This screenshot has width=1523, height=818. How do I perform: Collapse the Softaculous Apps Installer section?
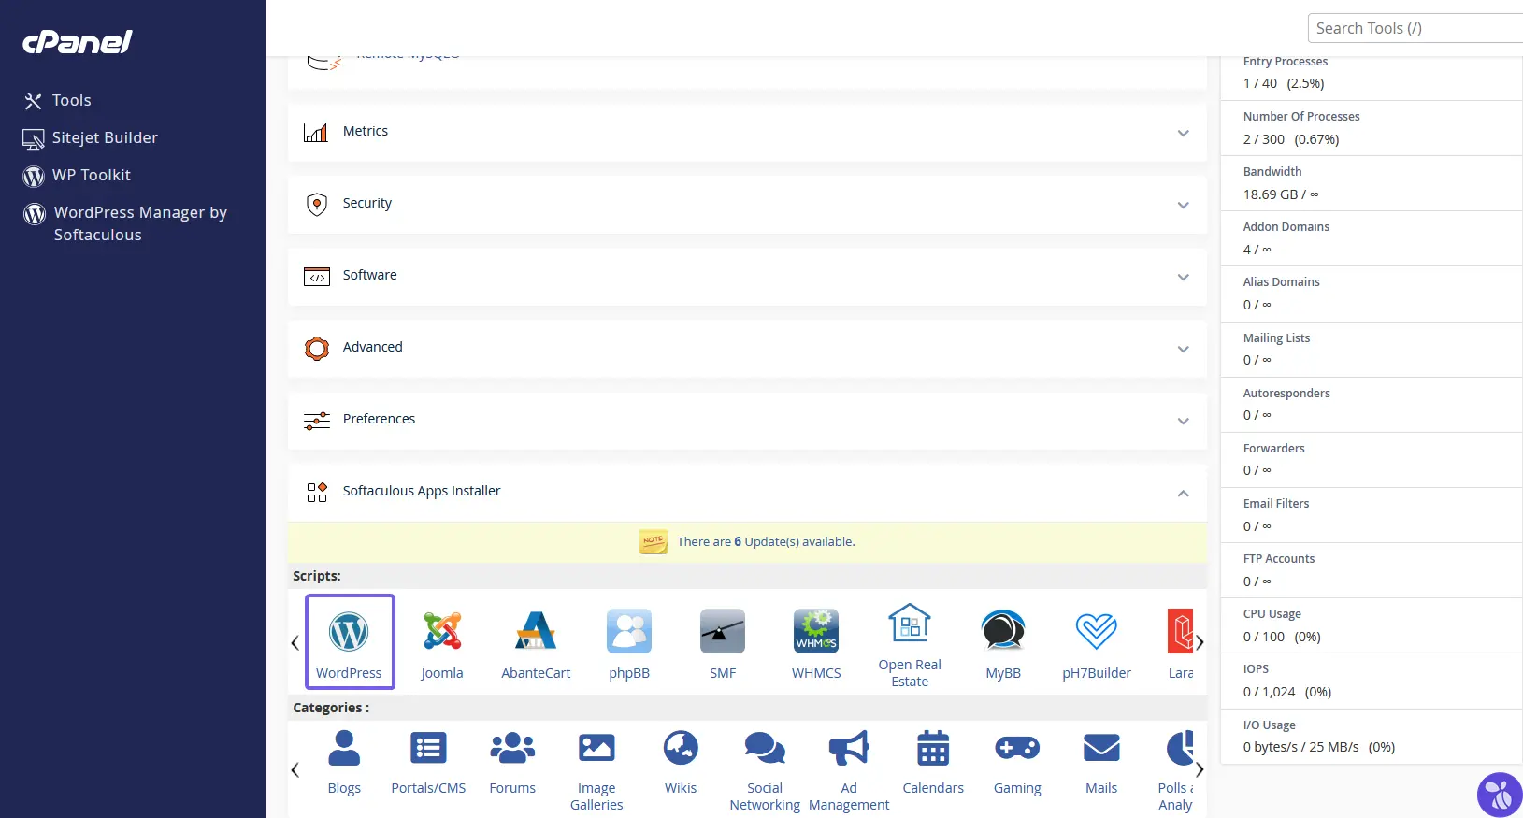(x=1183, y=493)
